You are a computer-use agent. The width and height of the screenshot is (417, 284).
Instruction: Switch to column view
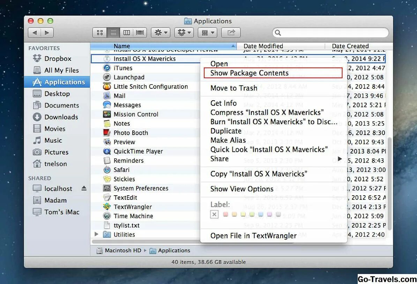(x=127, y=33)
